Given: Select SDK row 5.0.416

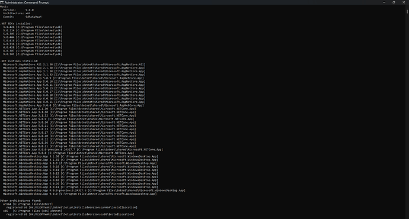Looking at the screenshot, I should coord(33,40).
